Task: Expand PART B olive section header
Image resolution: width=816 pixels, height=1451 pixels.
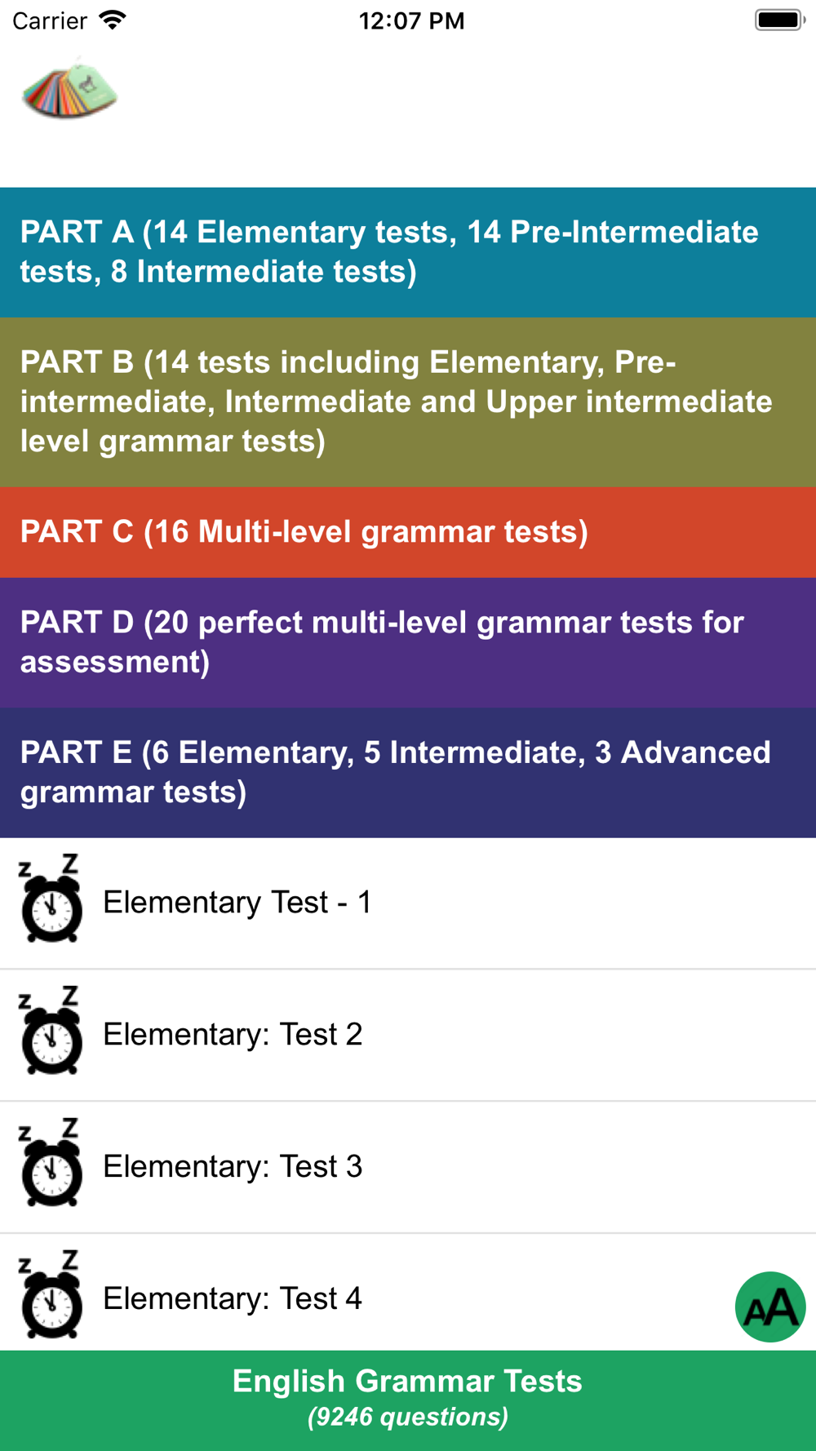Action: (408, 402)
